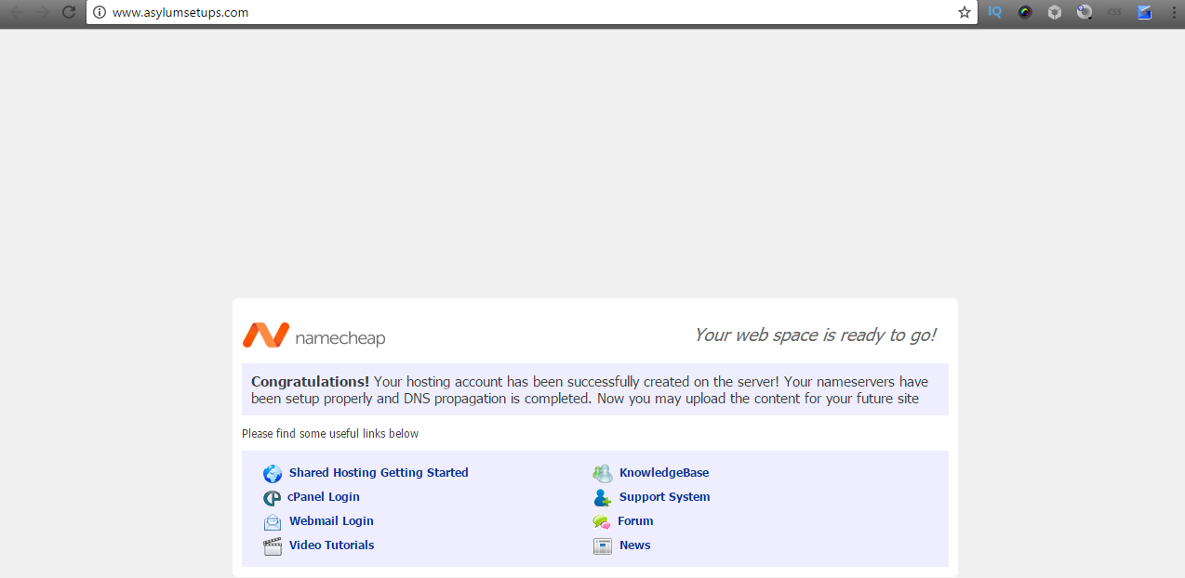The height and width of the screenshot is (578, 1185).
Task: Open the News link
Action: (x=635, y=545)
